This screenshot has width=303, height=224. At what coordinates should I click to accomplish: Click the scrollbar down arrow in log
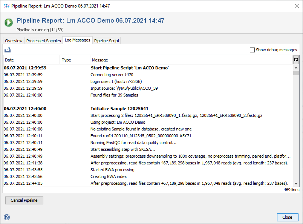[x=296, y=183]
